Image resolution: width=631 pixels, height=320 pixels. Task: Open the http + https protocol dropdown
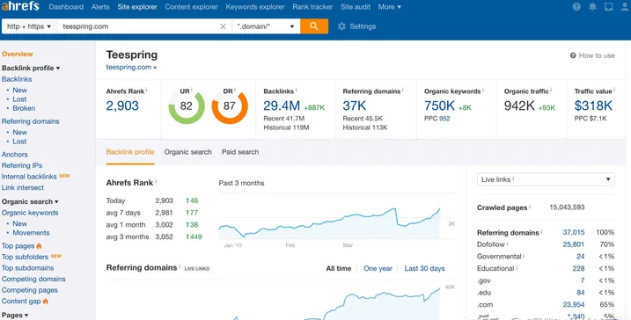[29, 26]
